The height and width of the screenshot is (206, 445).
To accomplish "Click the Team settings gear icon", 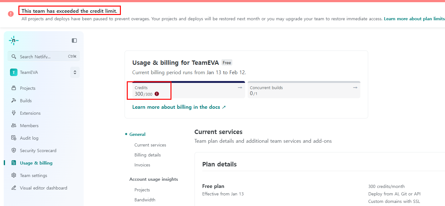I will coord(13,175).
